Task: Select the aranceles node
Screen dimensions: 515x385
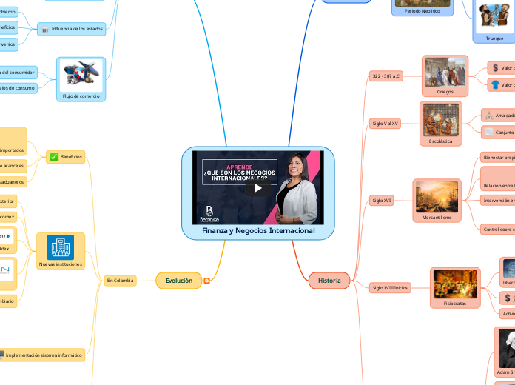Action: [13, 166]
